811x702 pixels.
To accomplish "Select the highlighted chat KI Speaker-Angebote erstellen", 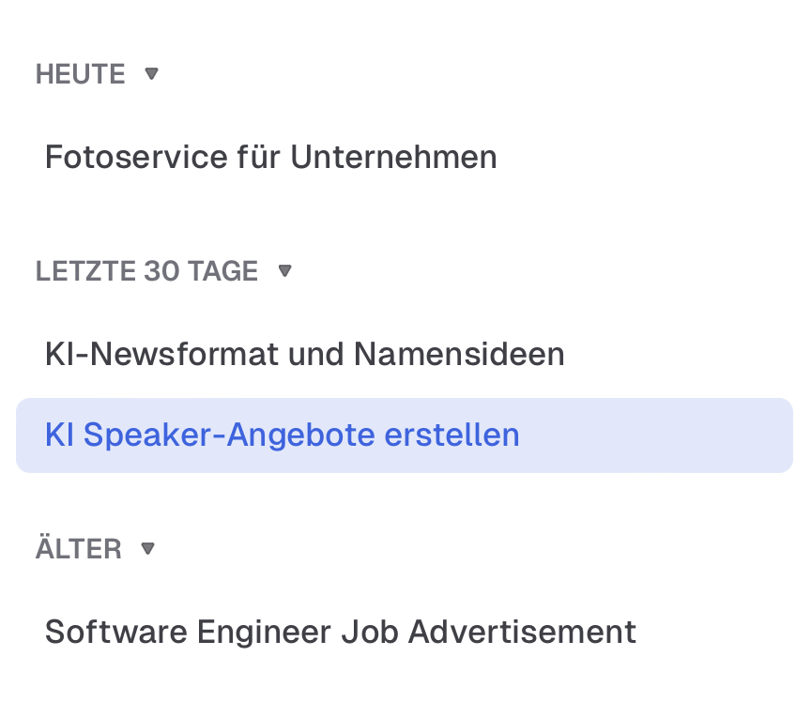I will [x=282, y=435].
